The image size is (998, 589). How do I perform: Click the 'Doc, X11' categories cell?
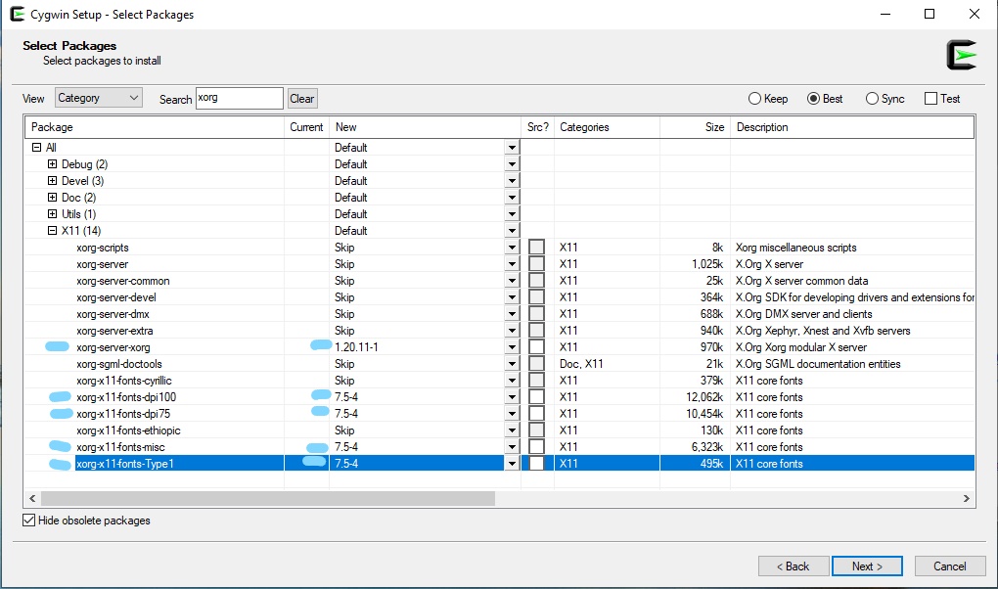click(x=581, y=364)
